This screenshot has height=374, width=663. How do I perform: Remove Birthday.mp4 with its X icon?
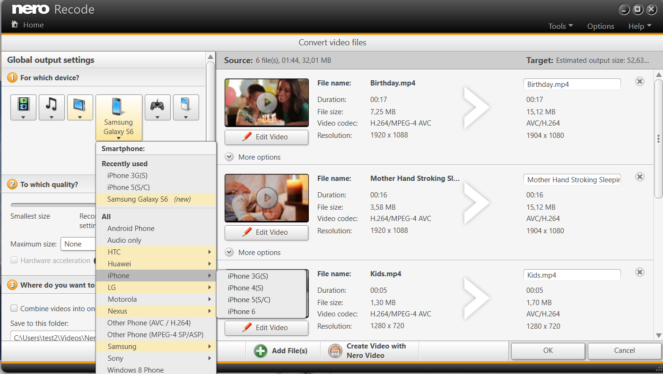(639, 82)
